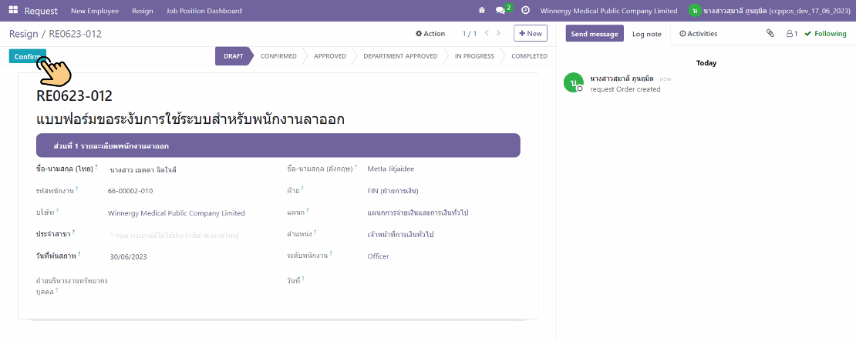Open the chat messages icon

point(501,11)
